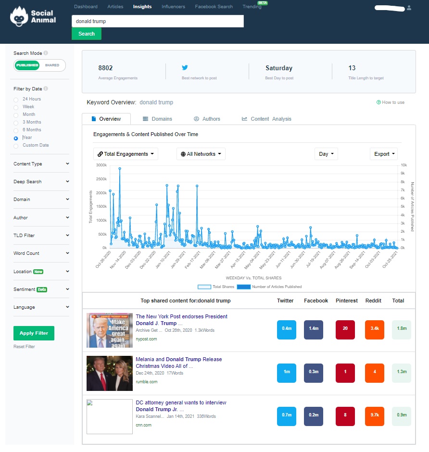Open Facebook Search nav item
Image resolution: width=429 pixels, height=452 pixels.
click(x=214, y=7)
